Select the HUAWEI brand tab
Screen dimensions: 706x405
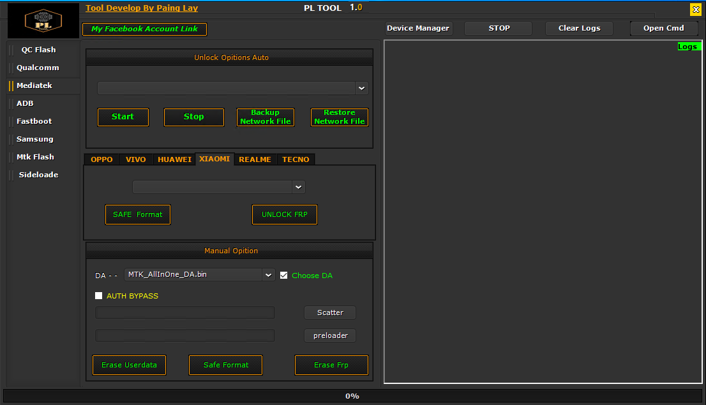(x=174, y=159)
